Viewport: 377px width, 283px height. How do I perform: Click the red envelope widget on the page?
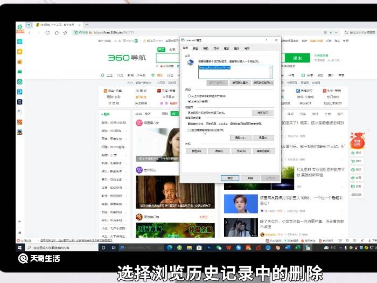357,141
